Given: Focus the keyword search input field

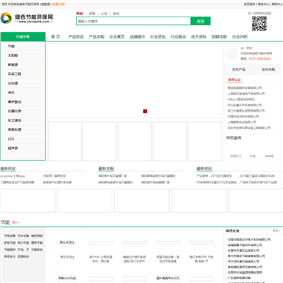Looking at the screenshot, I should coord(134,21).
